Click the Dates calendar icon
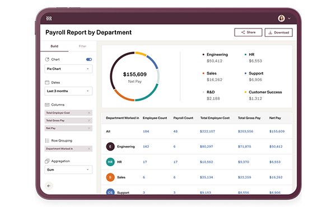The height and width of the screenshot is (207, 336). [47, 82]
